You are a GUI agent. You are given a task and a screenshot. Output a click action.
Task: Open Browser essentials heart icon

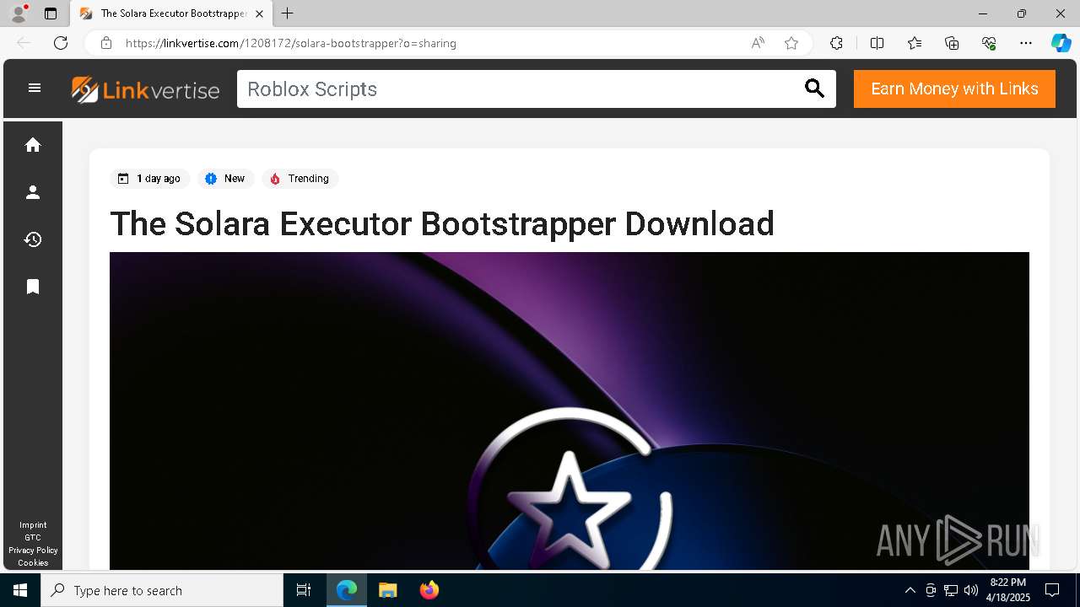[x=989, y=43]
